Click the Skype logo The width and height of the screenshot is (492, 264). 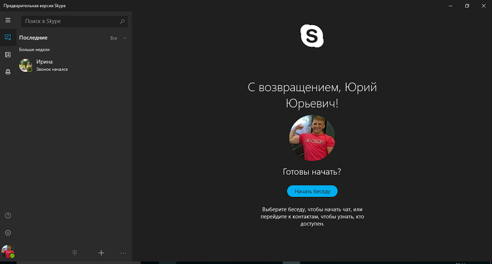point(312,36)
